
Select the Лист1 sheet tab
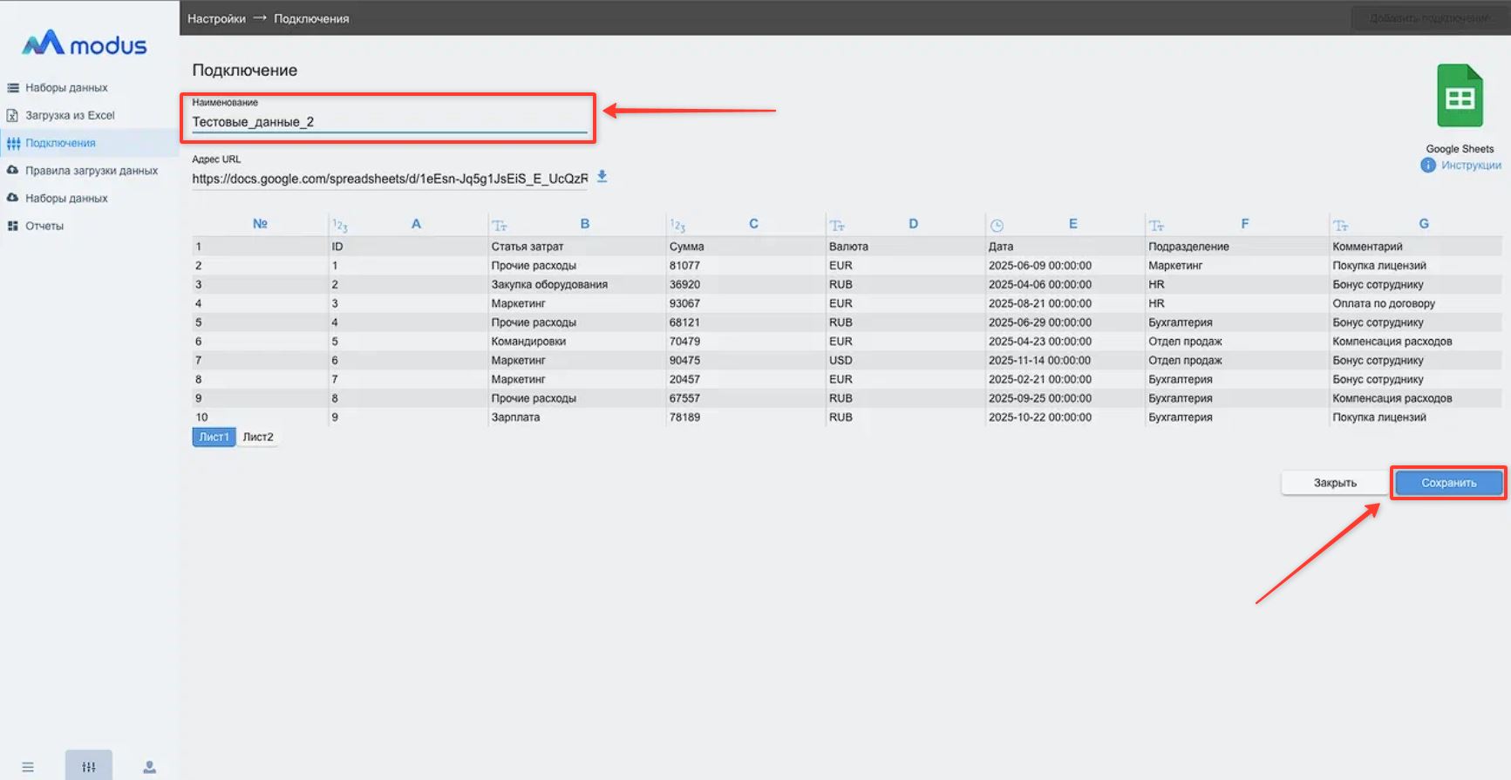click(x=214, y=437)
